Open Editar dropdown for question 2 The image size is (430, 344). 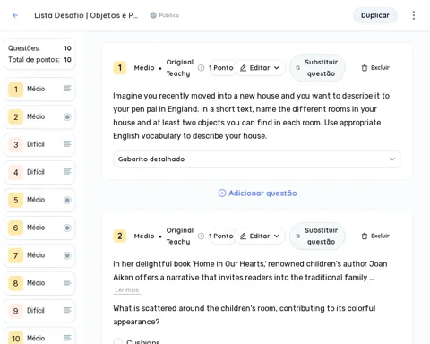[x=260, y=236]
